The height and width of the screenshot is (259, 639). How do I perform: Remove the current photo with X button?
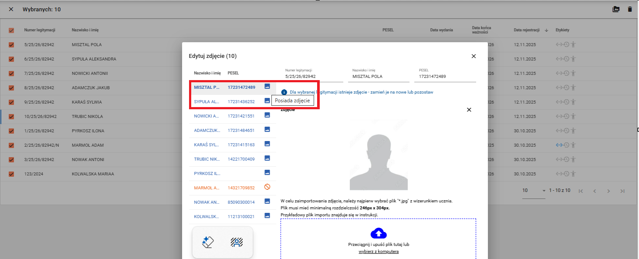pyautogui.click(x=469, y=110)
